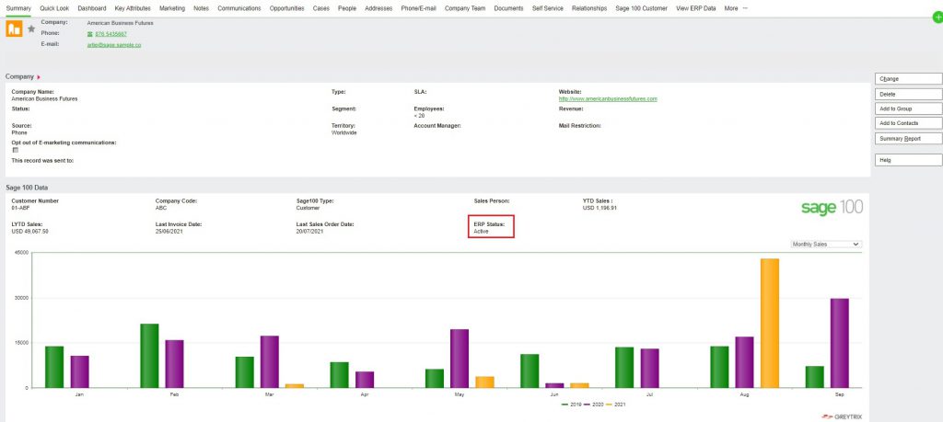Screen dimensions: 943x422
Task: Click the purple September 2020 bar
Action: pos(840,343)
